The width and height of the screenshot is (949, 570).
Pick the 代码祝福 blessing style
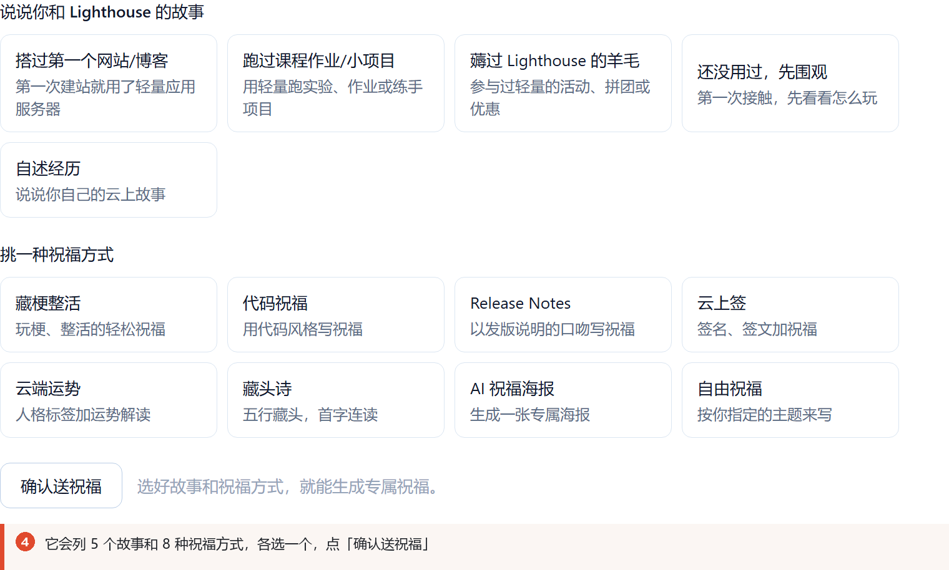(x=336, y=315)
